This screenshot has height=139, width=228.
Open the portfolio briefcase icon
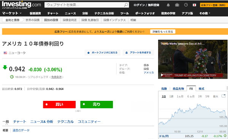(x=177, y=5)
